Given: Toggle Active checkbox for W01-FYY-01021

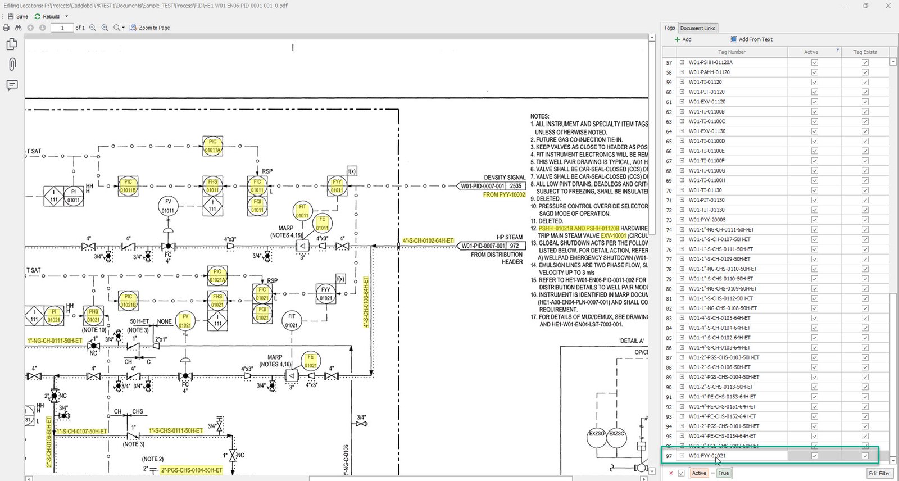Looking at the screenshot, I should point(814,456).
